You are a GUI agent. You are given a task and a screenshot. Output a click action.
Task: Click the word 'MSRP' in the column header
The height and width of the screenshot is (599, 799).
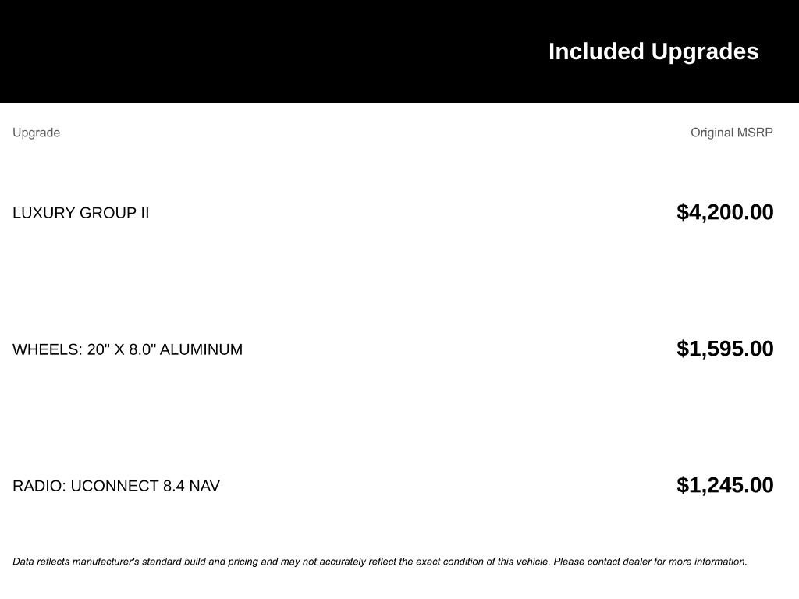pos(755,133)
